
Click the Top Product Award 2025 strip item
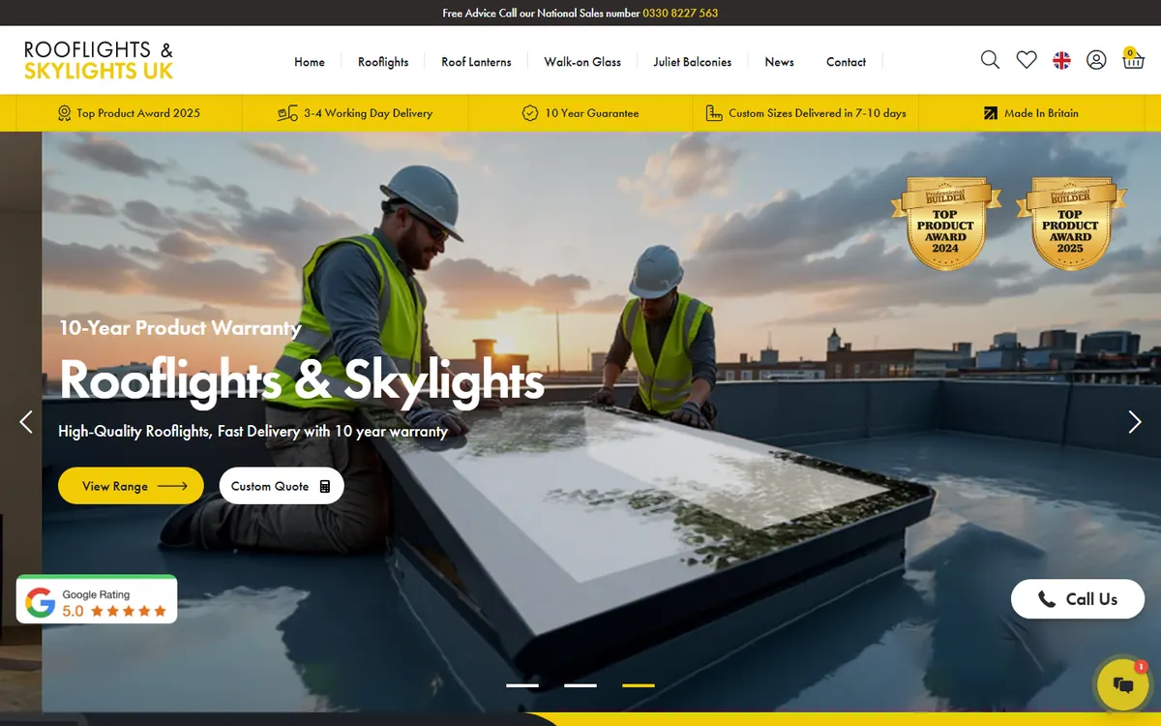pyautogui.click(x=129, y=113)
